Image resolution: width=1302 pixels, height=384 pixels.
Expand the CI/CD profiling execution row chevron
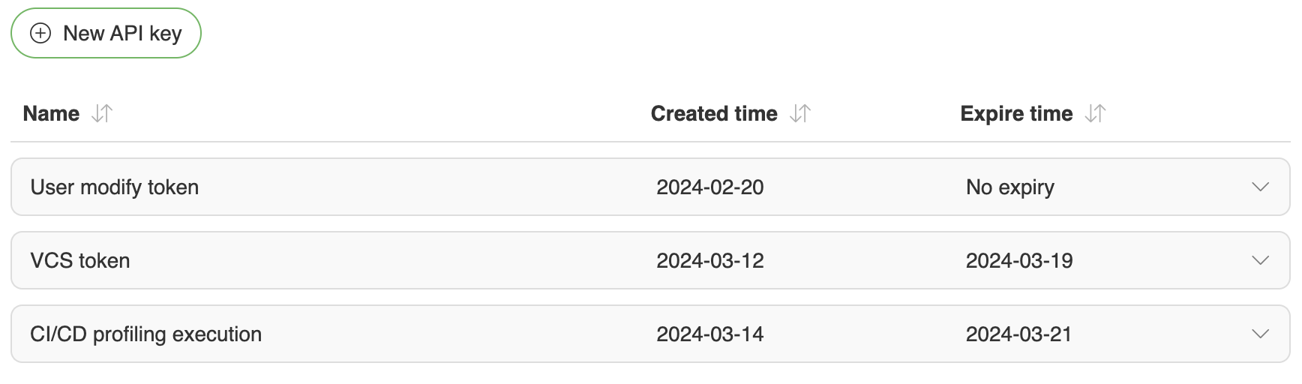[1260, 334]
